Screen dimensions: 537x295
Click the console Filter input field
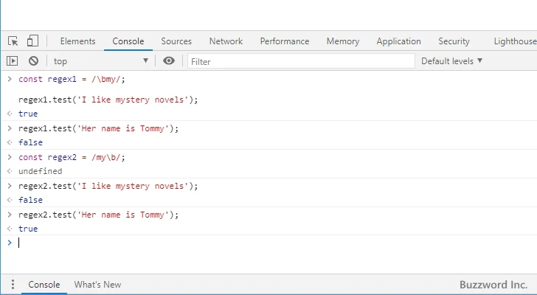299,61
